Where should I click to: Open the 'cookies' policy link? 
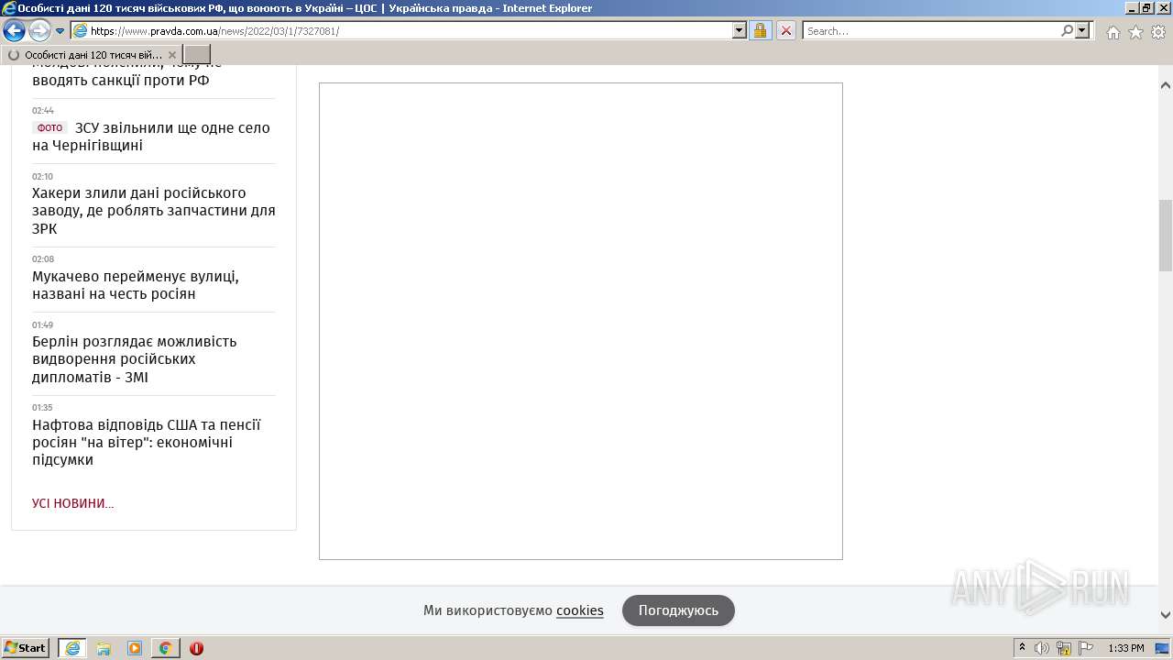point(580,610)
